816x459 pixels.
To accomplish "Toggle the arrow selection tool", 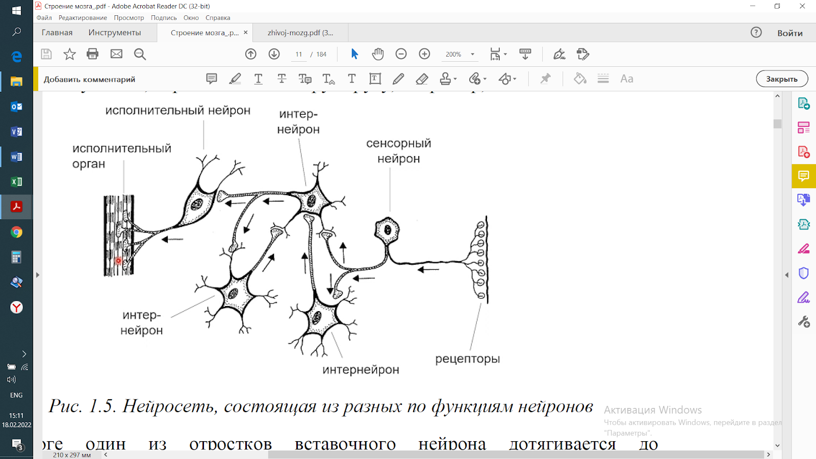I will click(x=354, y=54).
